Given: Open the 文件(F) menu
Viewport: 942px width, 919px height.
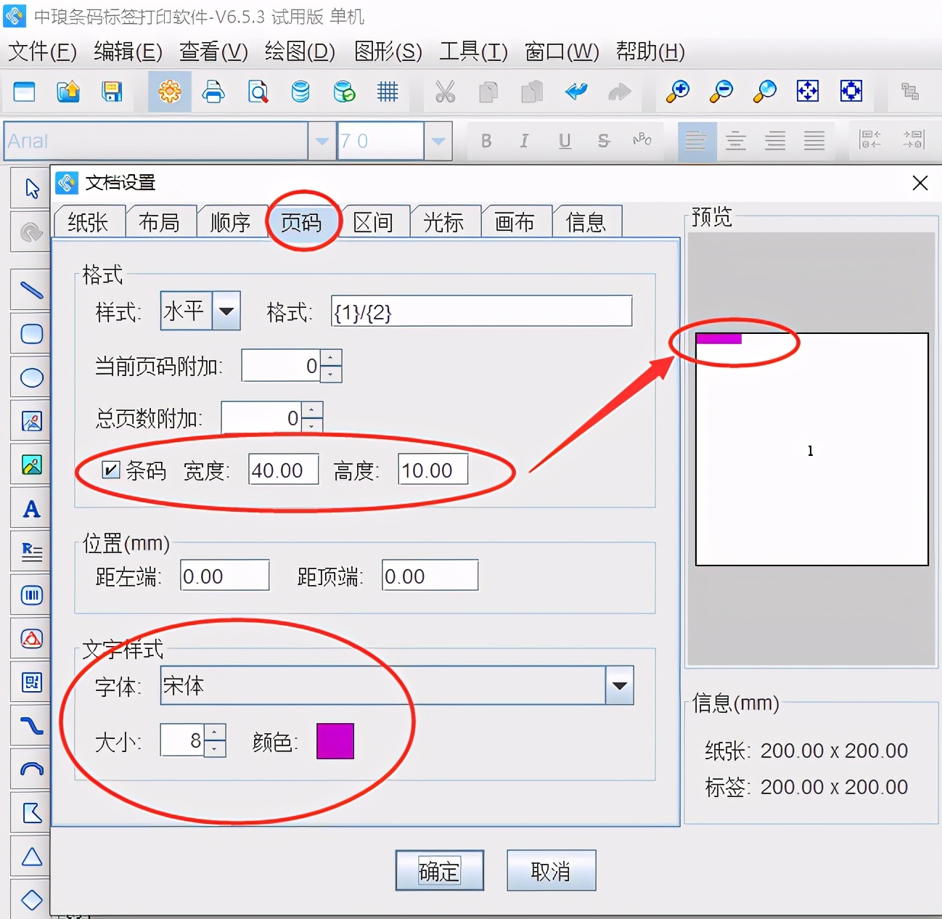Looking at the screenshot, I should pos(42,52).
